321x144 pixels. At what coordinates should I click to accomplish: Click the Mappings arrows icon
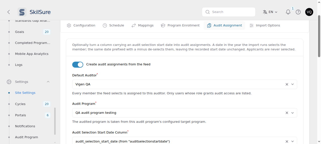click(x=134, y=25)
